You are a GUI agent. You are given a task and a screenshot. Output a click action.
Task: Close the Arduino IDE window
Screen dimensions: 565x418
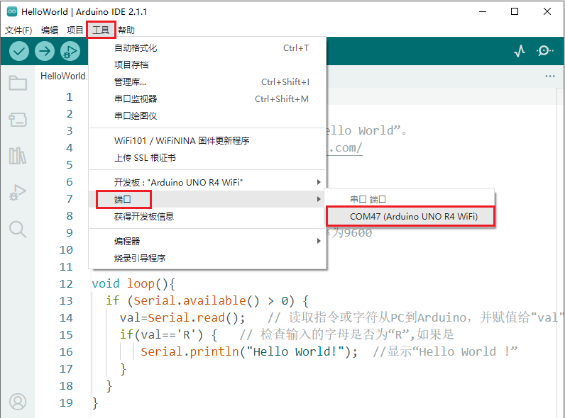click(x=547, y=11)
